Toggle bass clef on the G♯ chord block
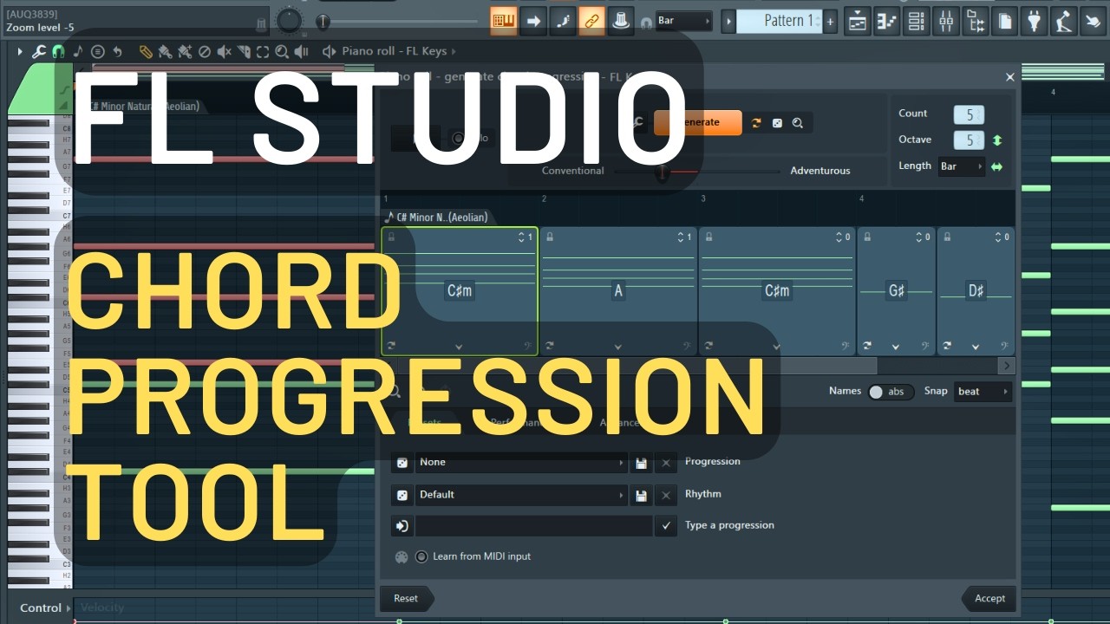Viewport: 1110px width, 624px height. click(925, 345)
